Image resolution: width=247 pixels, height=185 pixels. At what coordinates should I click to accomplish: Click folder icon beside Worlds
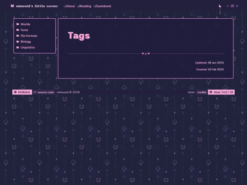point(18,24)
